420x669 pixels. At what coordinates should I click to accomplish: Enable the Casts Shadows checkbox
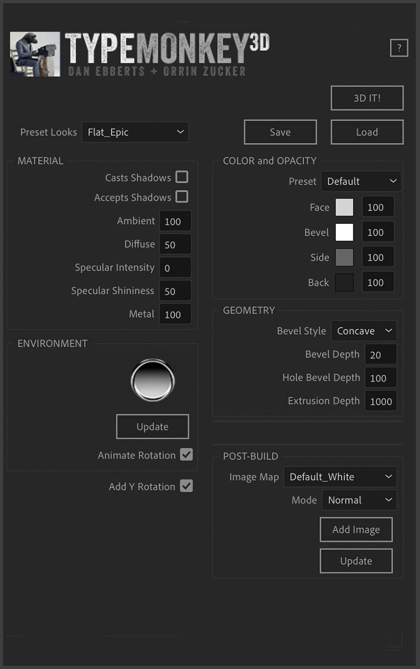pos(182,177)
